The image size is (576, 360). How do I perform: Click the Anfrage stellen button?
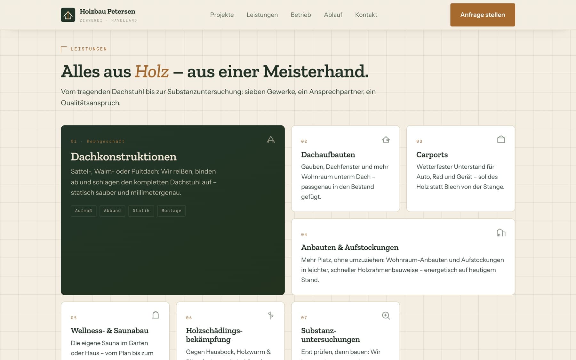[x=483, y=15]
